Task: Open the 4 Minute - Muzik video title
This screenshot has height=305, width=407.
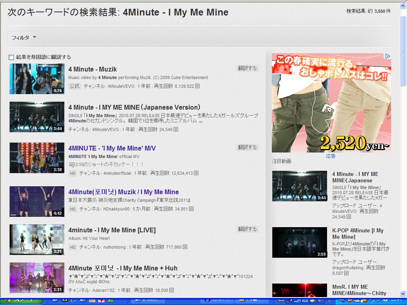Action: (93, 69)
